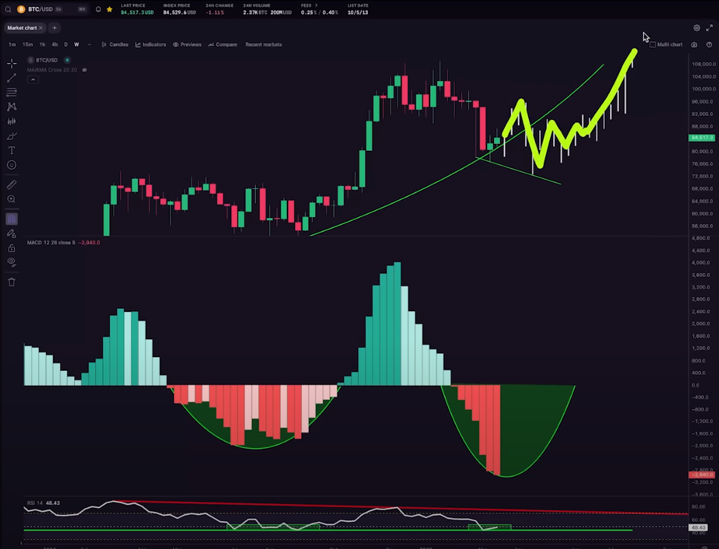Open the emoji sticker tool

(x=12, y=165)
